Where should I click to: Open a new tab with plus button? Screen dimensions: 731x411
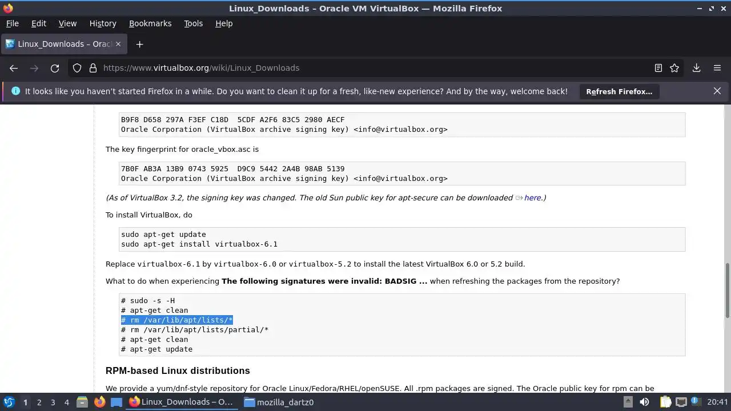tap(139, 44)
